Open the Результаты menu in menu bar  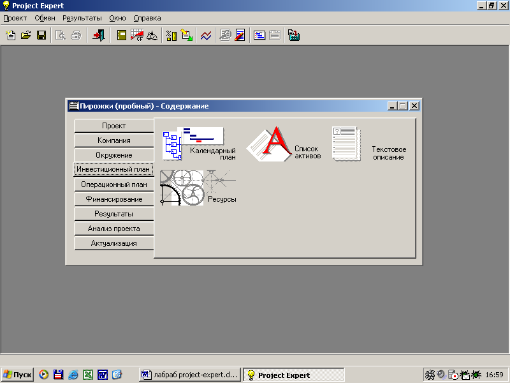[x=82, y=19]
